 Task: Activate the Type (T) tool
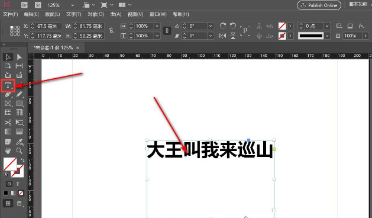8,85
